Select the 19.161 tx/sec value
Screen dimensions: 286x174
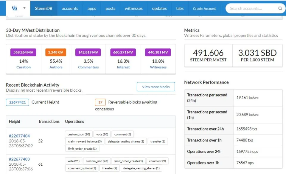(248, 98)
